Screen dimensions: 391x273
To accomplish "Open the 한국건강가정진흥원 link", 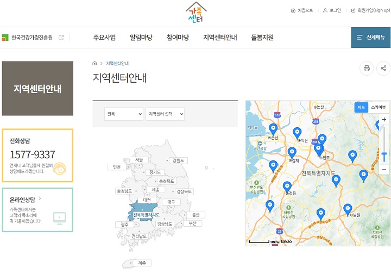I will (32, 38).
